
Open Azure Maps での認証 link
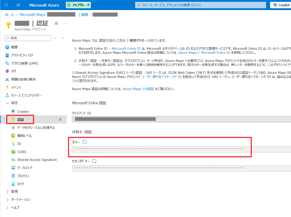pos(138,89)
